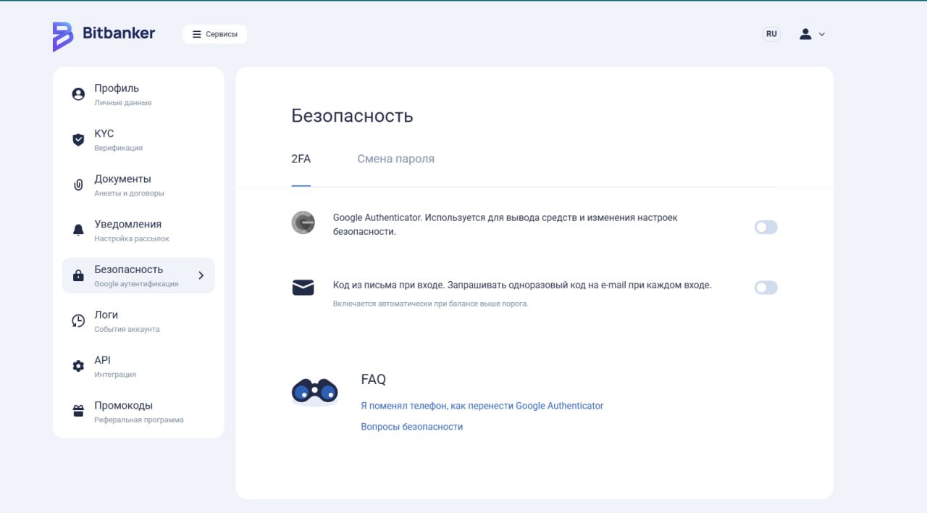The height and width of the screenshot is (513, 927).
Task: Open Уведомления settings
Action: pos(138,230)
